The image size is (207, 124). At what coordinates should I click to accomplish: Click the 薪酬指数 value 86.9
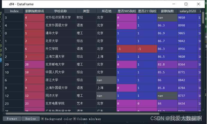point(167,33)
